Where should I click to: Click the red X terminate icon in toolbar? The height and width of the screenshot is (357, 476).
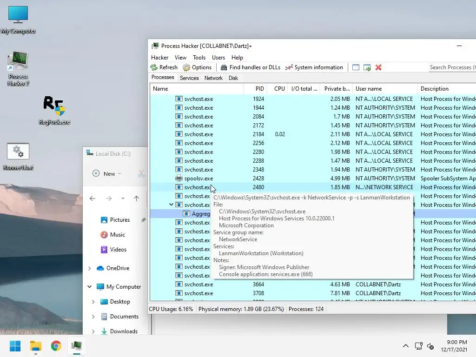(378, 67)
